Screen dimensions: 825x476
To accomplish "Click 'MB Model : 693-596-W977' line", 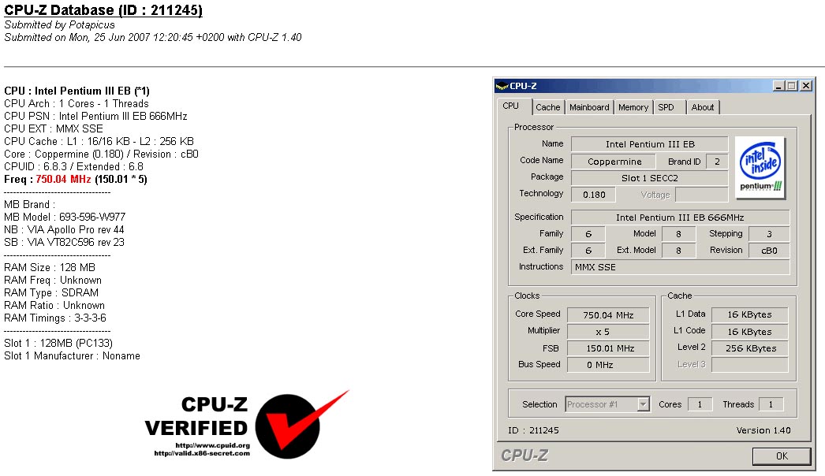I will [x=65, y=218].
